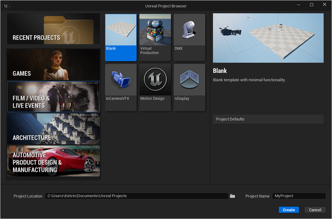Click the Create button
The width and height of the screenshot is (332, 219).
(x=289, y=210)
